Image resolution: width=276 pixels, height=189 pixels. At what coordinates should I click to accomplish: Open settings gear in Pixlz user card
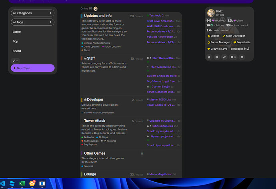(x=217, y=57)
